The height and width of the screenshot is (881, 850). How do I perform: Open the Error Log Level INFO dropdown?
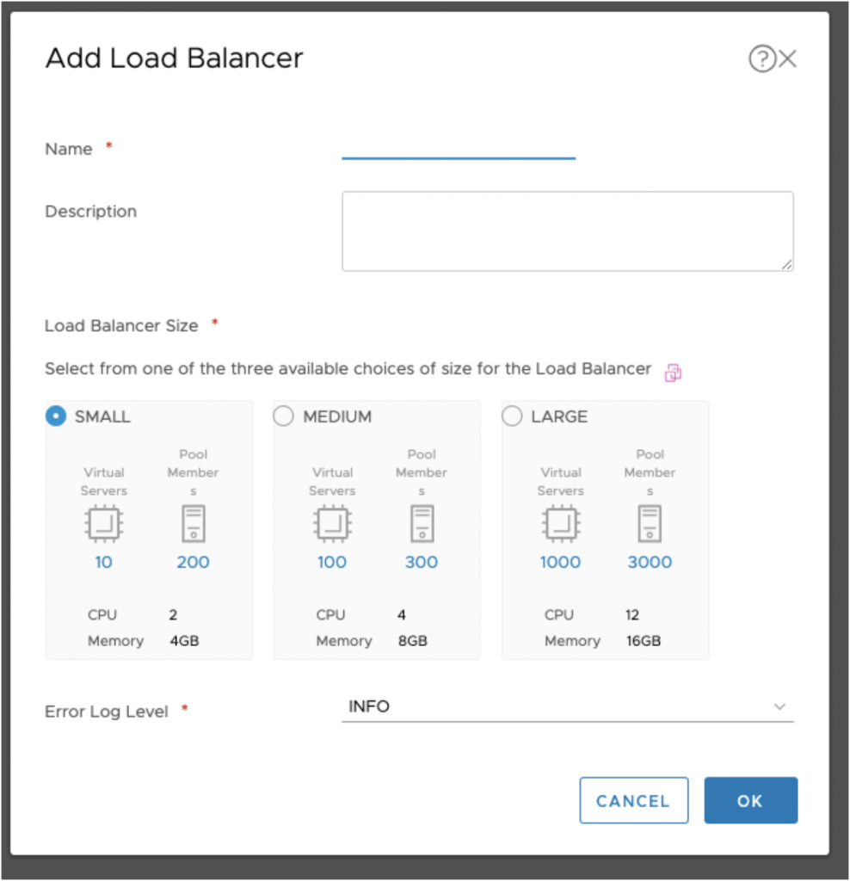pos(568,707)
